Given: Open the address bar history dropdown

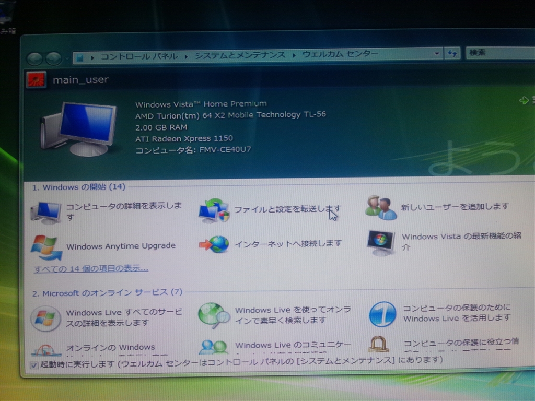Looking at the screenshot, I should [436, 53].
